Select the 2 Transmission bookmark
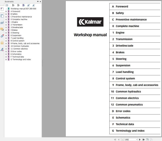 click(16, 25)
